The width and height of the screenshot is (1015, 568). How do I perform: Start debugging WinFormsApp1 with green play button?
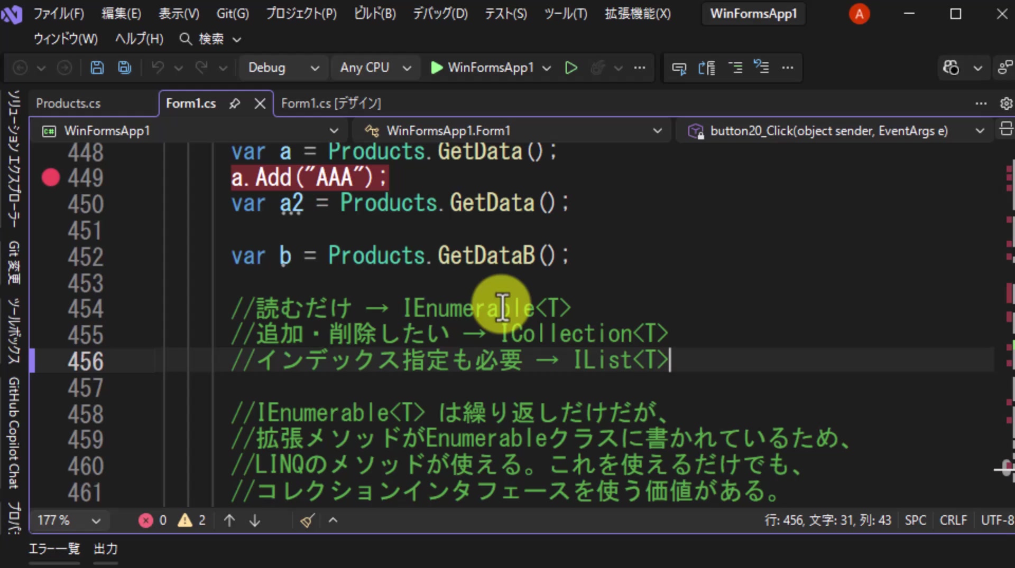click(437, 68)
